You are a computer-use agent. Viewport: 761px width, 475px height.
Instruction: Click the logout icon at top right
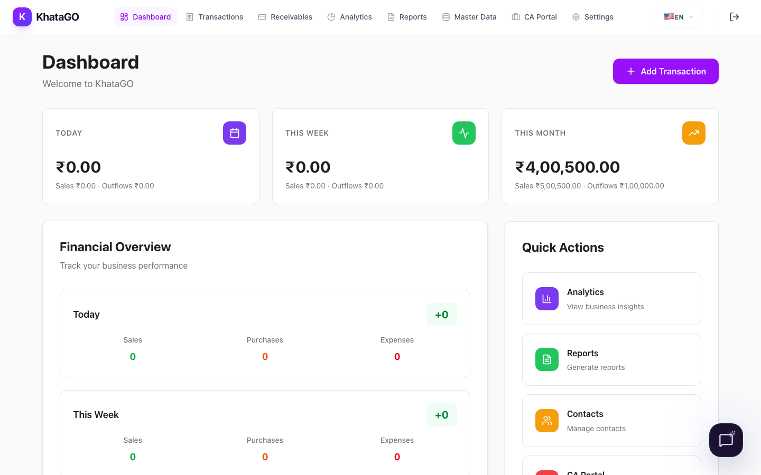[x=735, y=16]
